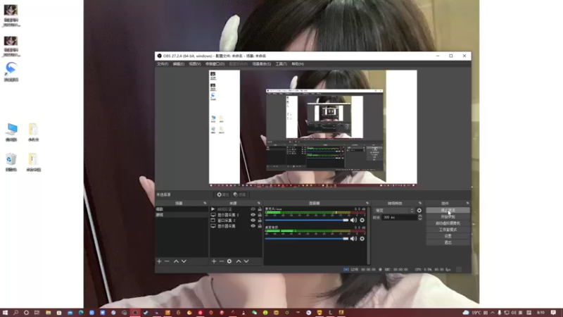
Task: Open source 滤镜 filters button
Action: coord(239,195)
